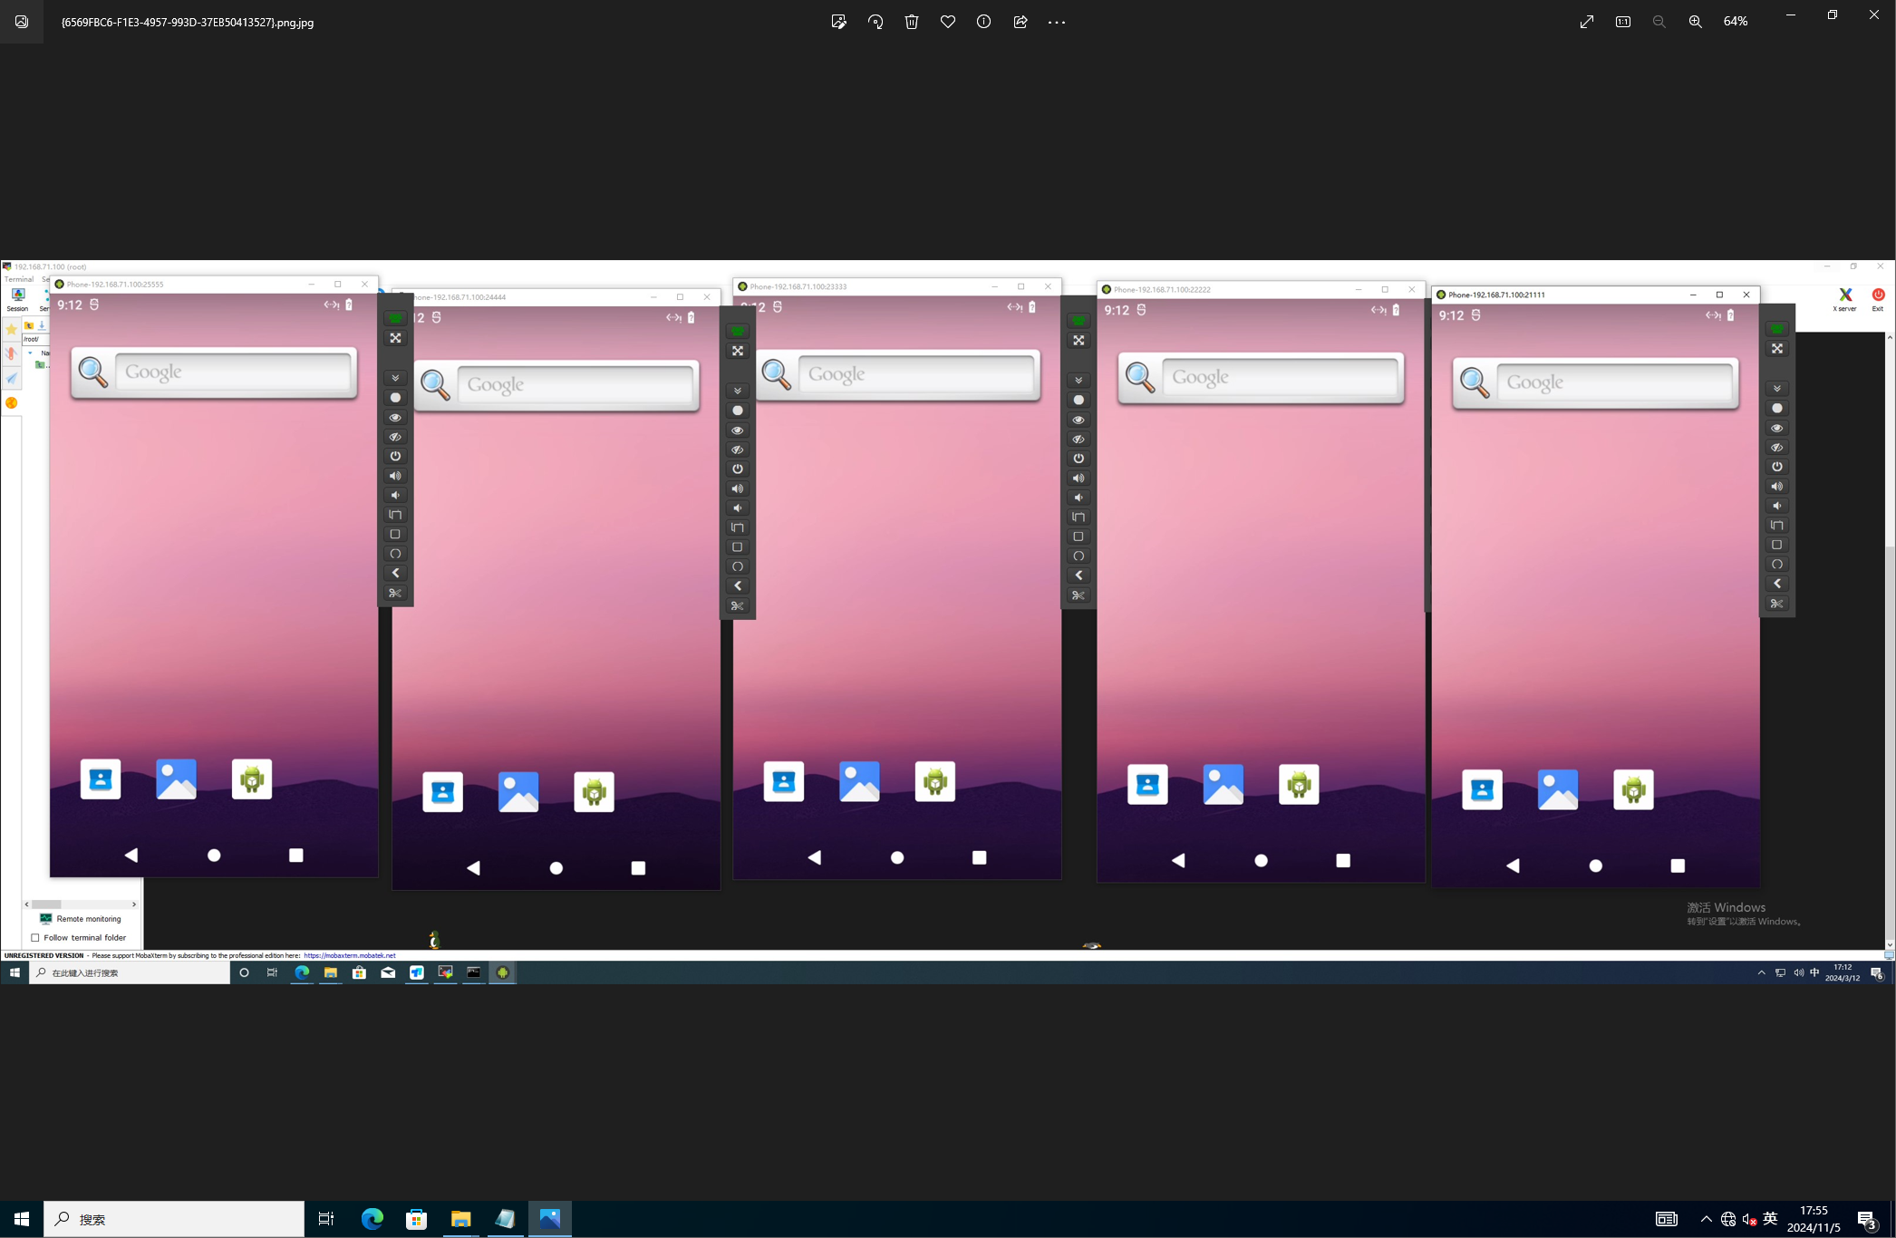Toggle crossed-eye icon on Phone 24444 toolbar
The height and width of the screenshot is (1238, 1896).
[738, 450]
